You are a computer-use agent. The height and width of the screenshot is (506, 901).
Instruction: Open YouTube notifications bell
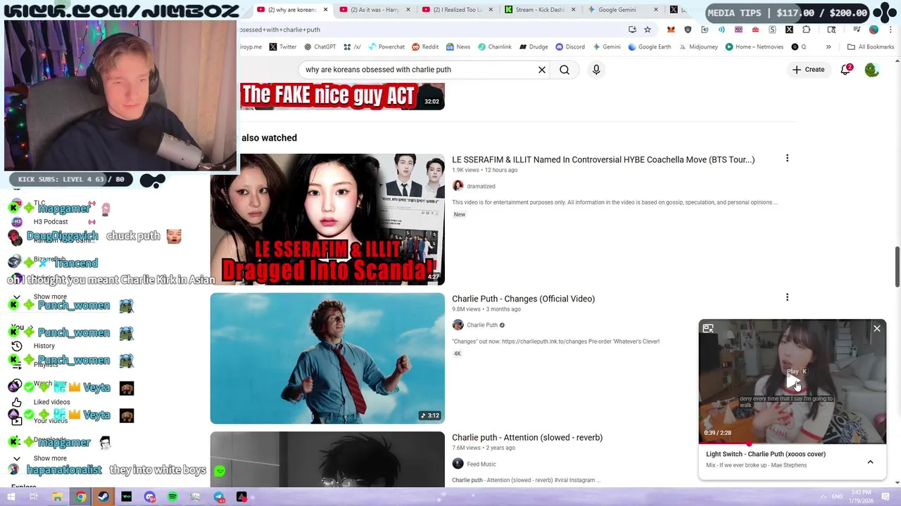pyautogui.click(x=846, y=70)
